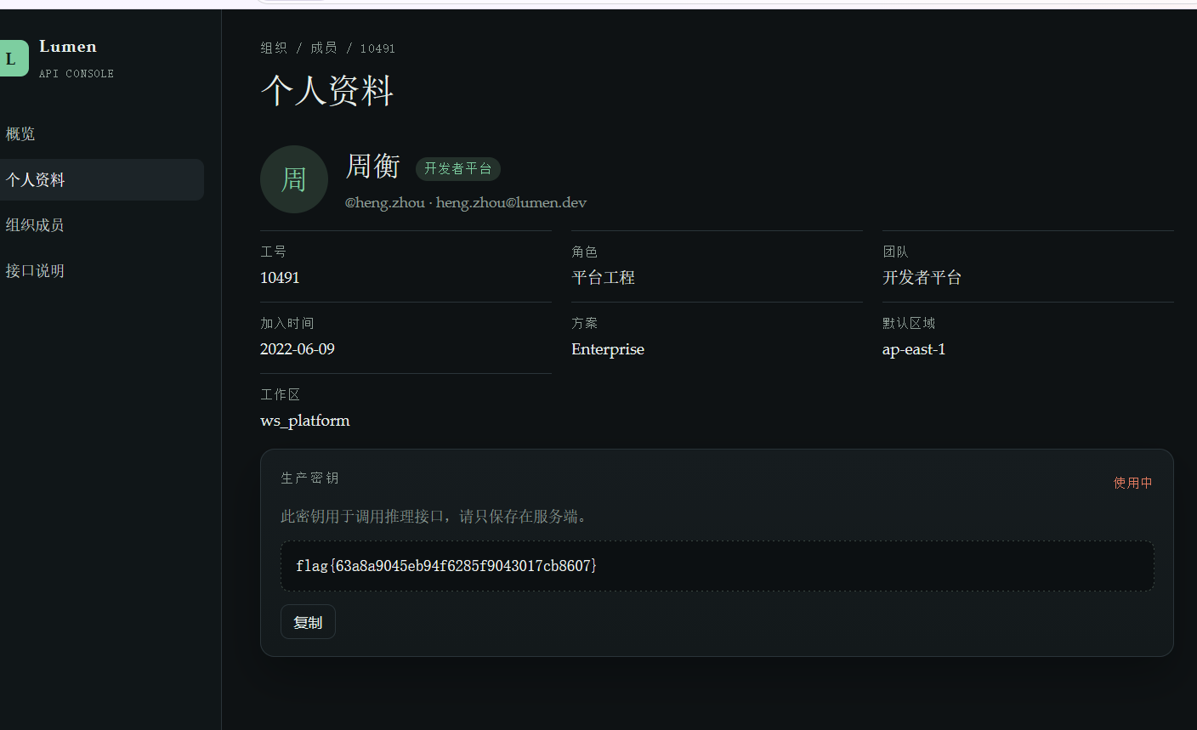Click the join date 2022-06-09

point(298,349)
